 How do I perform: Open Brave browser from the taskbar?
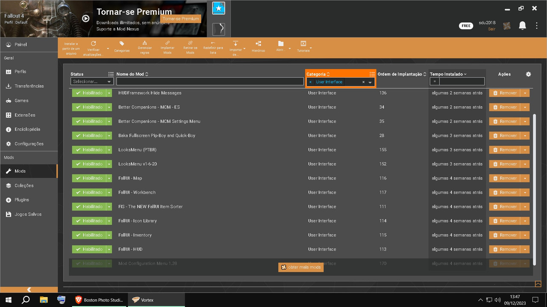click(100, 300)
